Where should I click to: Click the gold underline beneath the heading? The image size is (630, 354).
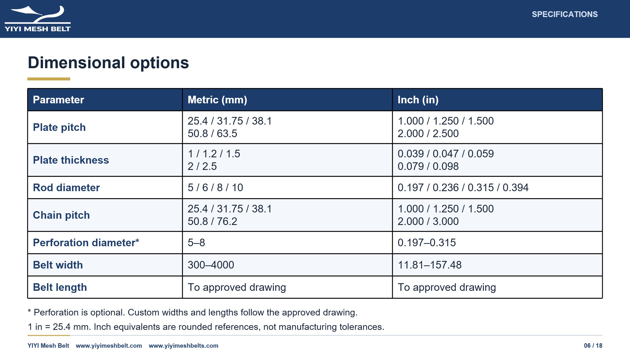click(x=49, y=79)
